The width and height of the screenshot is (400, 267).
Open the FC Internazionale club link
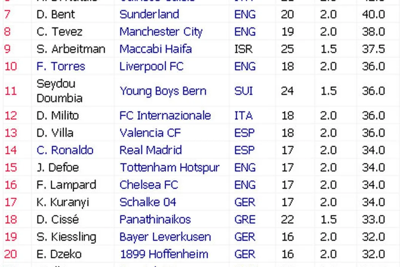(165, 116)
